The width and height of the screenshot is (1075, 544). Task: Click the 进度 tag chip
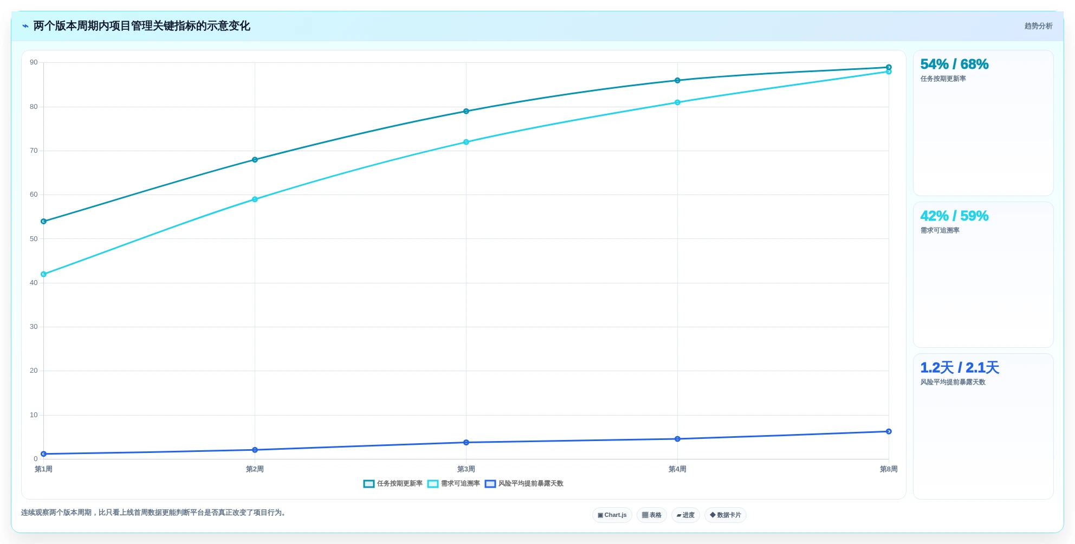coord(685,515)
